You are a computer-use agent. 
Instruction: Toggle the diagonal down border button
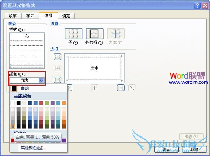pos(132,88)
